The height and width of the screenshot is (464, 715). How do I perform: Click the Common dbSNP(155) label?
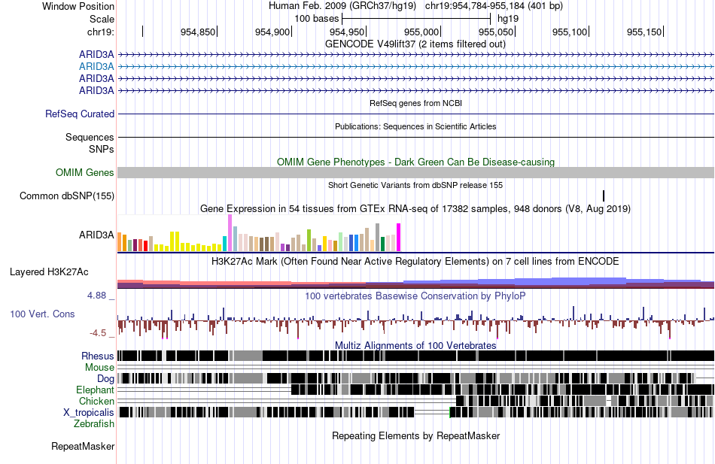coord(66,196)
